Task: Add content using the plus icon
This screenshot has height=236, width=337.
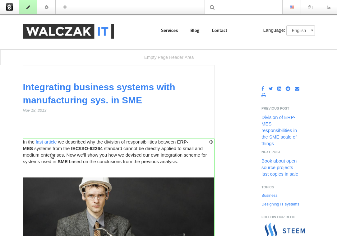Action: [64, 7]
